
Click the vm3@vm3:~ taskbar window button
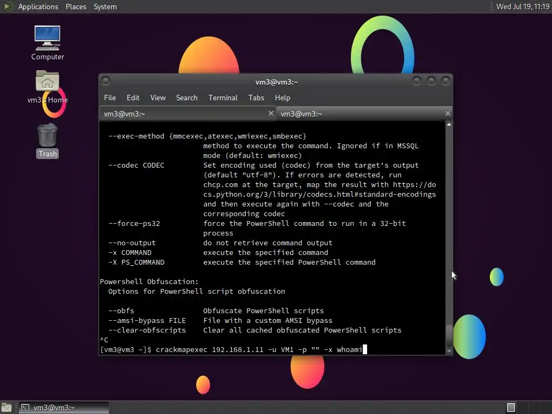64,408
